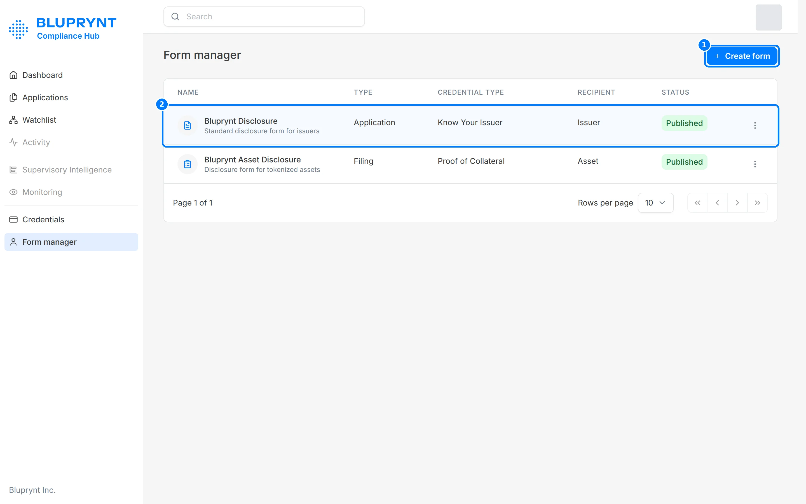Click the Bluprynt Asset Disclosure clipboard icon
The image size is (806, 504).
188,164
